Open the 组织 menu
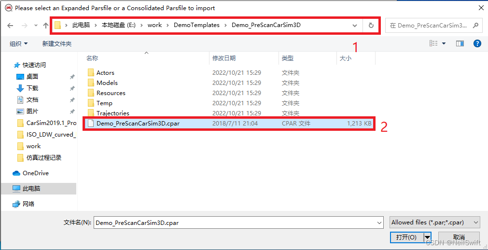This screenshot has width=488, height=250. (19, 44)
